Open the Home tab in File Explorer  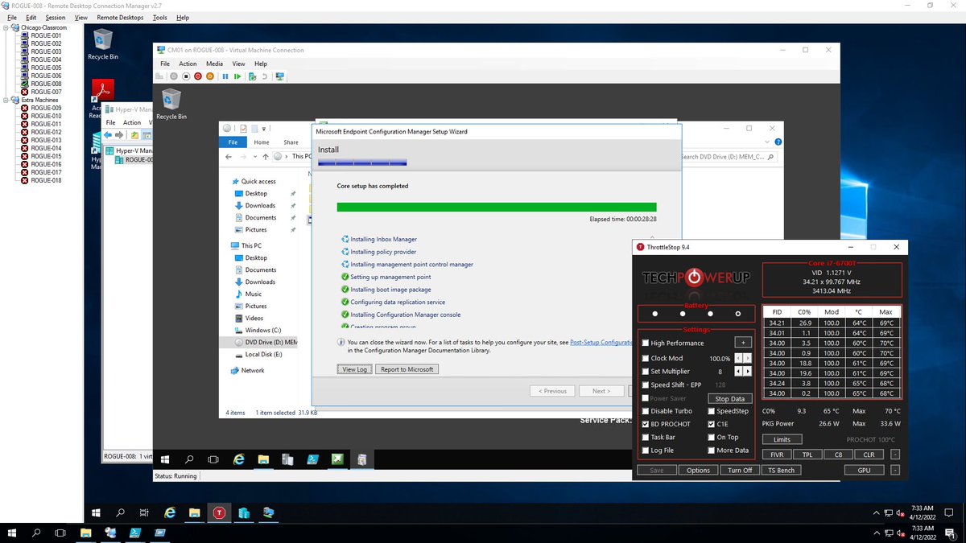pyautogui.click(x=262, y=142)
